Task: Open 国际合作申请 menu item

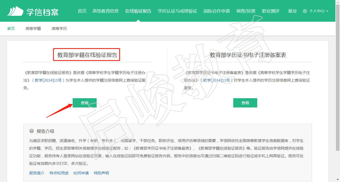Action: (x=217, y=11)
